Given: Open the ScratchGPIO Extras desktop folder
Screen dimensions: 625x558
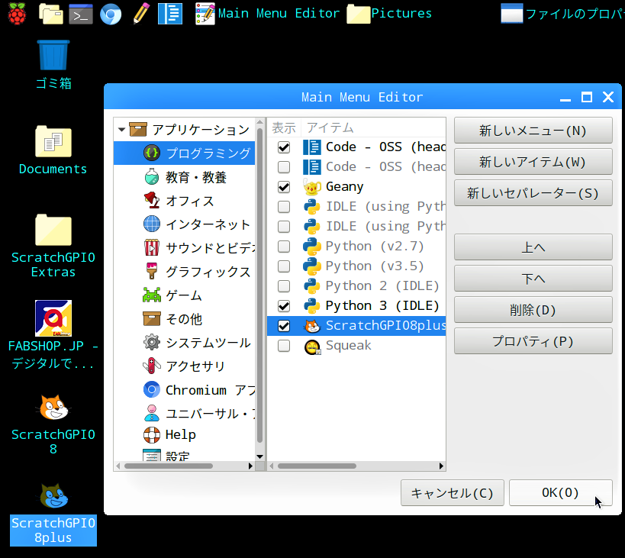Looking at the screenshot, I should click(53, 246).
